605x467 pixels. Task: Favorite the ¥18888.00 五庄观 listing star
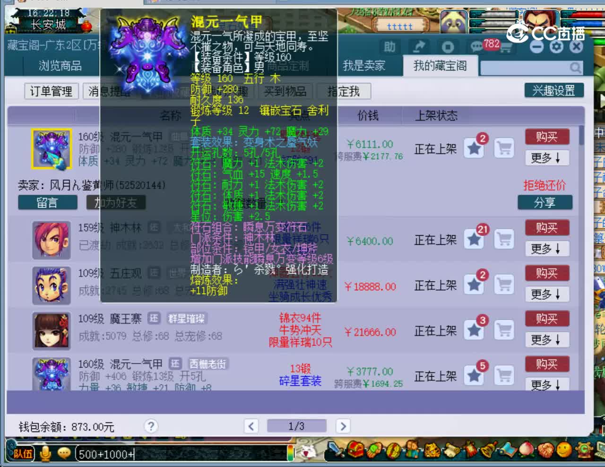(x=474, y=285)
